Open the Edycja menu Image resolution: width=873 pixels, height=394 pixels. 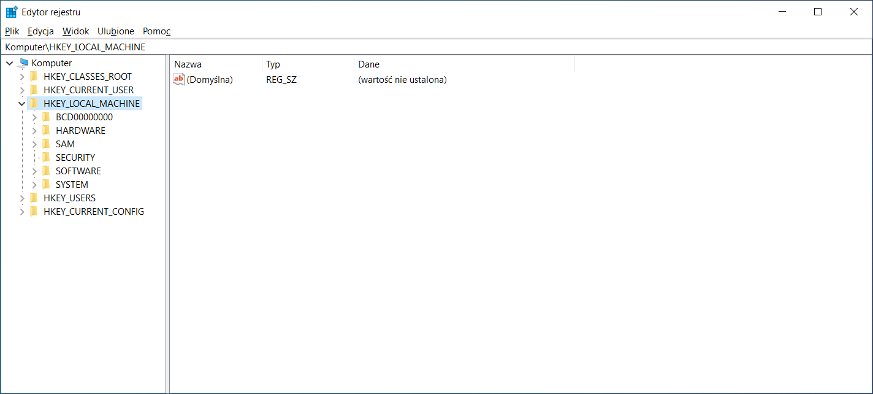(x=40, y=31)
